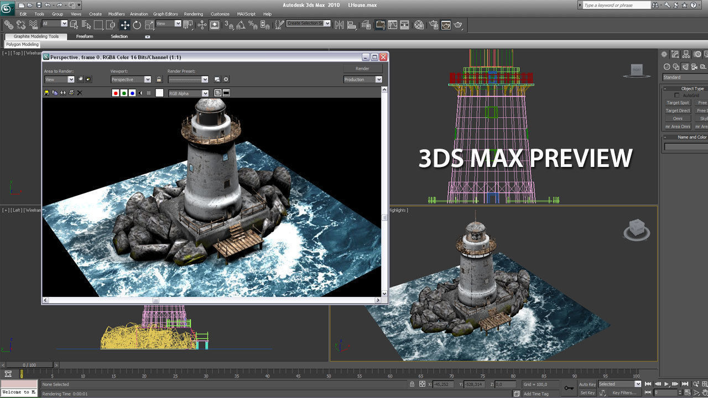The image size is (708, 398).
Task: Open the Viewport Perspective dropdown
Action: (131, 80)
